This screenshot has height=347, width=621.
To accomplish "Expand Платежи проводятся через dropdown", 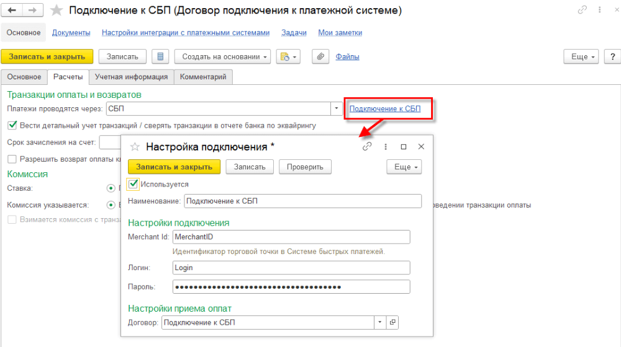I will (x=337, y=108).
